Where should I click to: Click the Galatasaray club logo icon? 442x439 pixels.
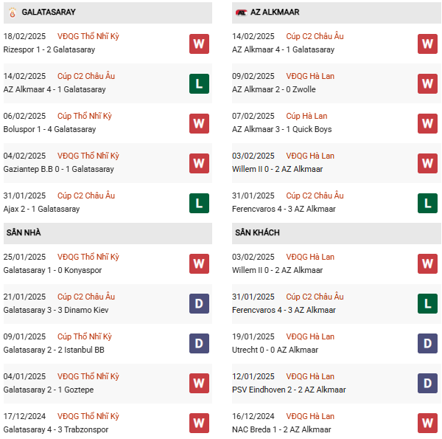10,13
